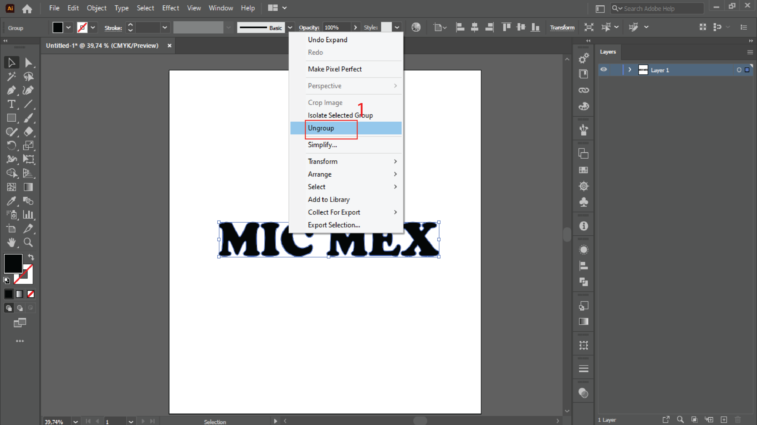The height and width of the screenshot is (425, 757).
Task: Swap fill and stroke colors
Action: point(31,257)
